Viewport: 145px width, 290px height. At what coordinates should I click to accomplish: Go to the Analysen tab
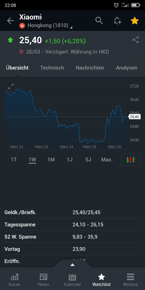pos(126,68)
